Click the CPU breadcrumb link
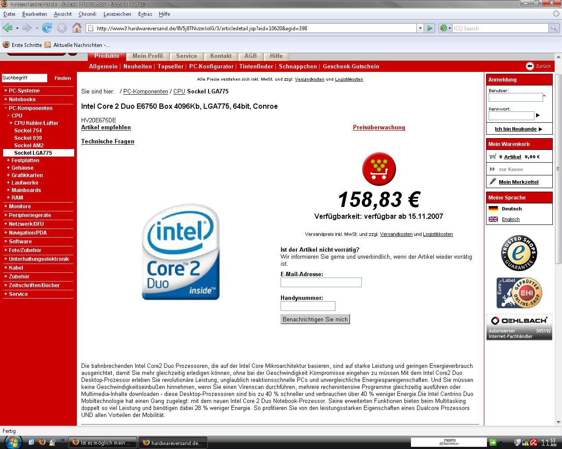 click(179, 92)
